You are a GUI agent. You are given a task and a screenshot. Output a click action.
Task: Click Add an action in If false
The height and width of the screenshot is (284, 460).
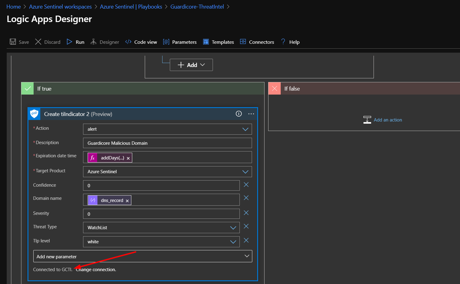click(388, 120)
